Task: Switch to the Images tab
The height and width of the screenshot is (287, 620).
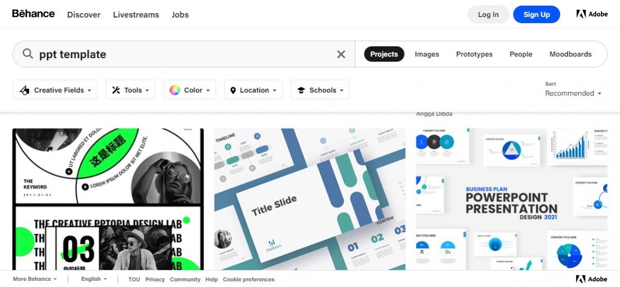Action: click(x=427, y=54)
